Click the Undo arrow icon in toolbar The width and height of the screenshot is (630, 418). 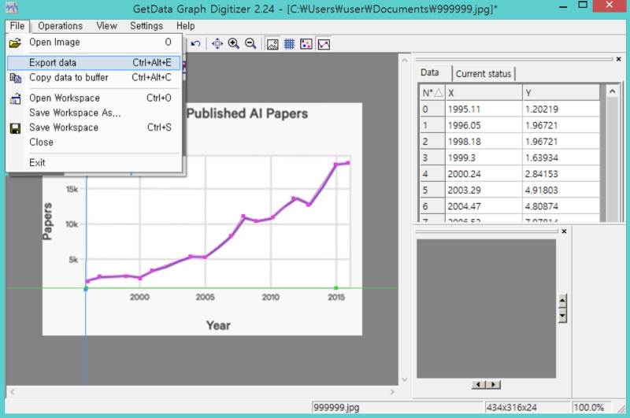point(195,43)
